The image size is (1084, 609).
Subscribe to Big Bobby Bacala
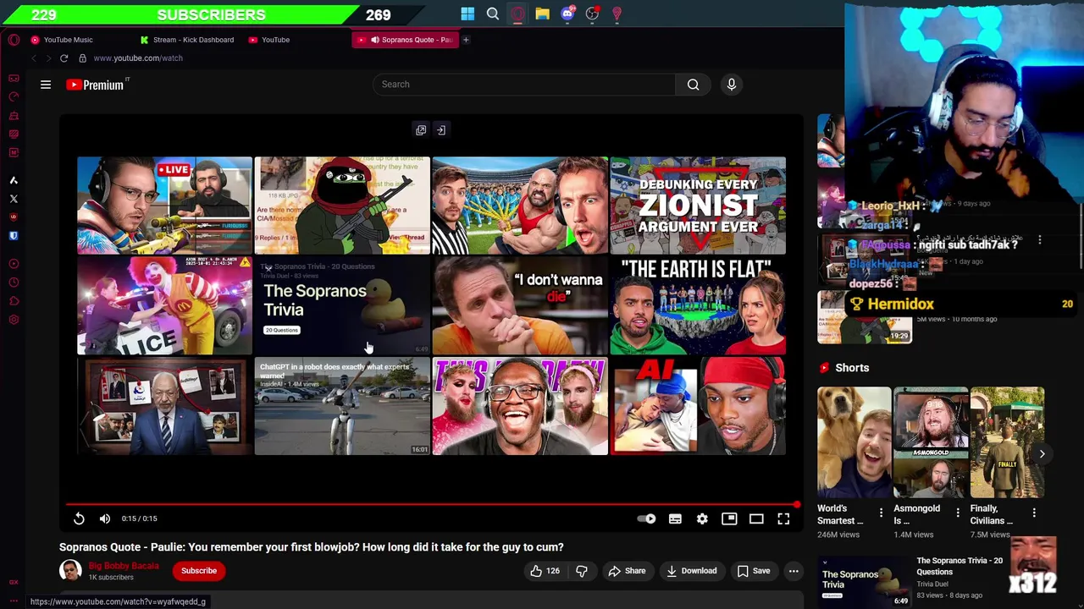pyautogui.click(x=199, y=571)
